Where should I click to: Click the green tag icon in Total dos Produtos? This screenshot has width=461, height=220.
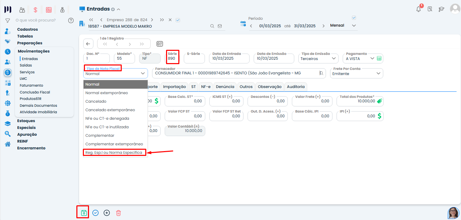tap(379, 101)
